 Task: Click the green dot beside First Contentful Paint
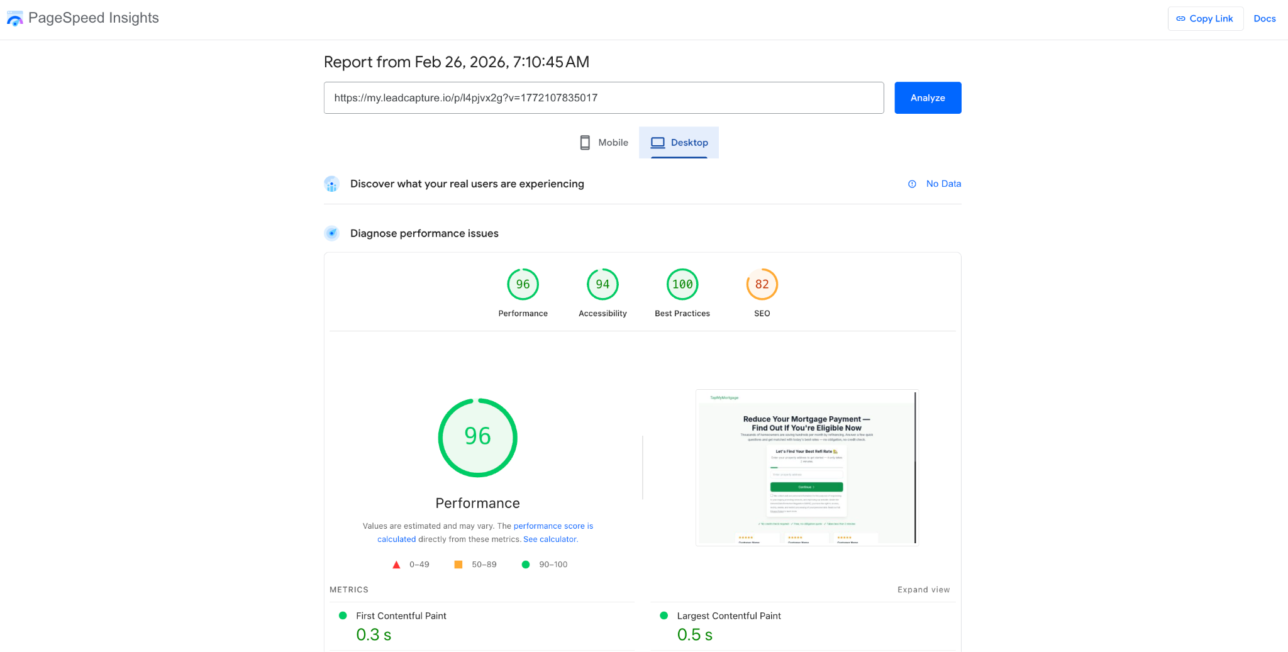tap(343, 615)
